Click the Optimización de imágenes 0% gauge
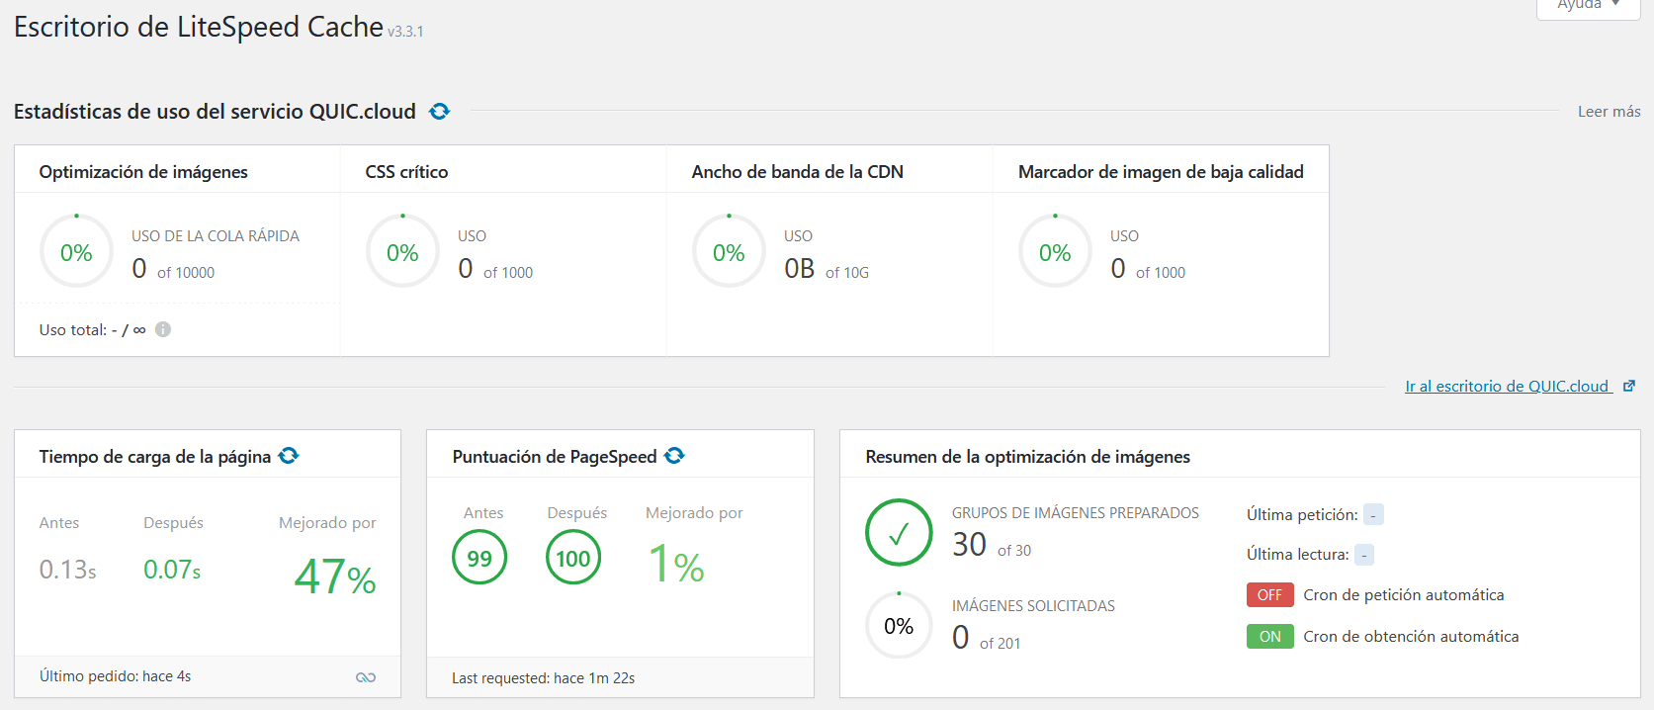The height and width of the screenshot is (710, 1654). coord(76,251)
